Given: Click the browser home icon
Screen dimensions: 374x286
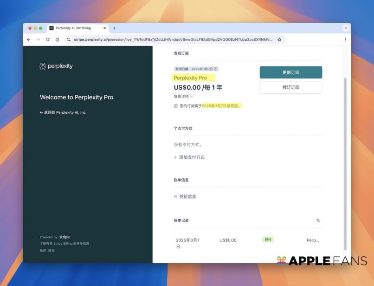Looking at the screenshot, I should (x=57, y=40).
